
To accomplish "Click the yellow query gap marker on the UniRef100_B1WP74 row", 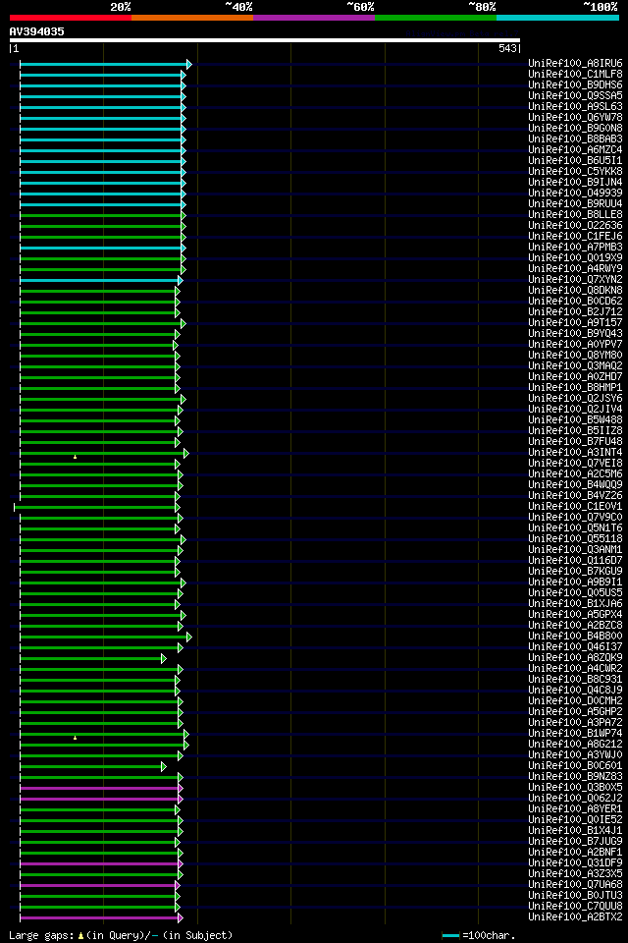I will [x=76, y=738].
